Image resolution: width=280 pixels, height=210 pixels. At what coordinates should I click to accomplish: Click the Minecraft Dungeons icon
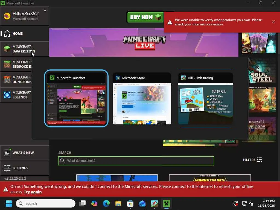coord(7,80)
